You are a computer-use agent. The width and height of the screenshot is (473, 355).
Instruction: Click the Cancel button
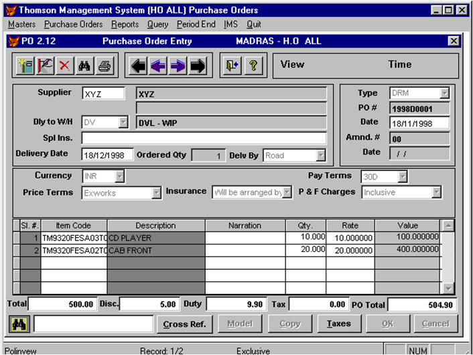tap(435, 324)
